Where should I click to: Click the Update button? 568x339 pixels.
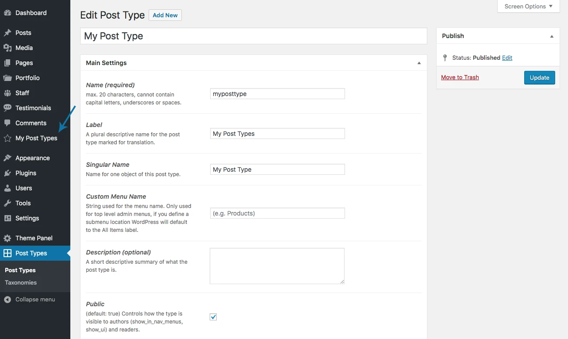point(539,77)
